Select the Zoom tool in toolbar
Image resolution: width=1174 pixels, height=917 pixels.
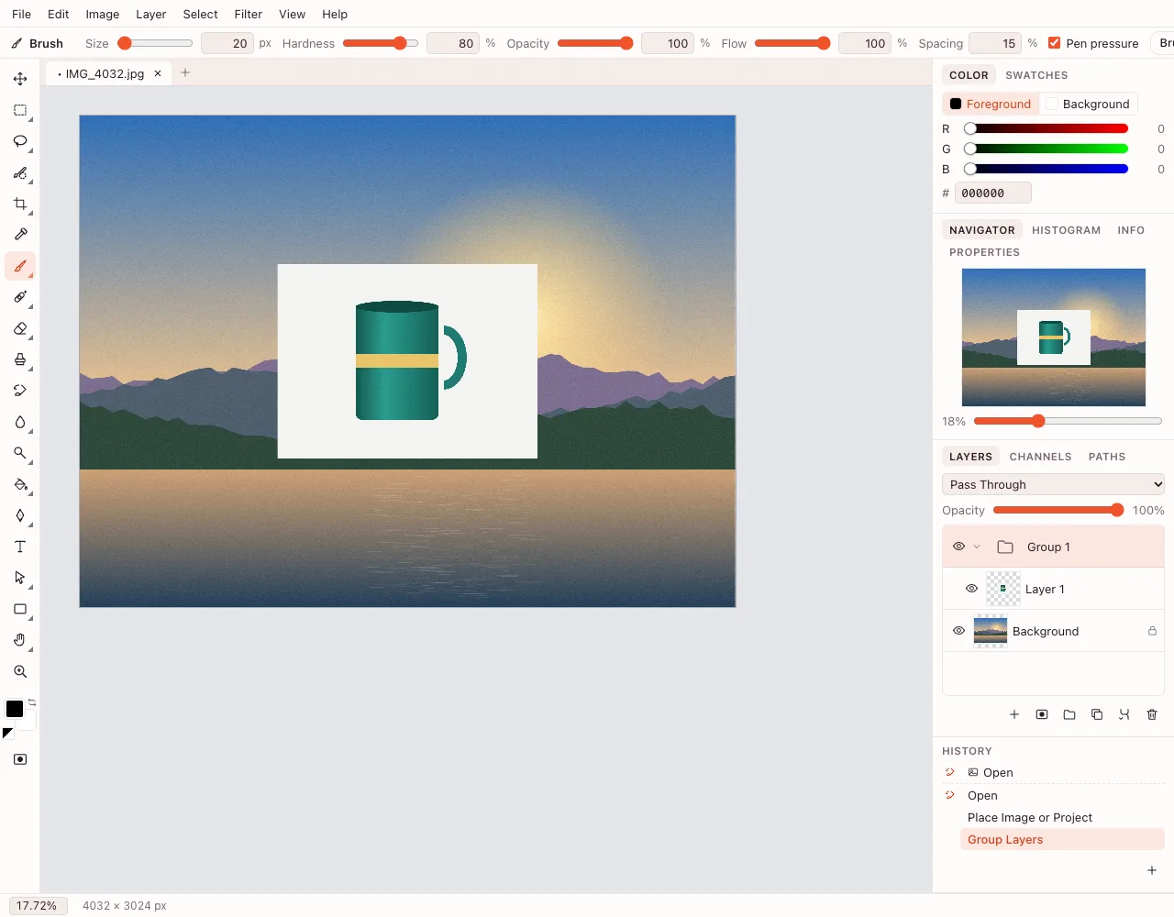20,671
